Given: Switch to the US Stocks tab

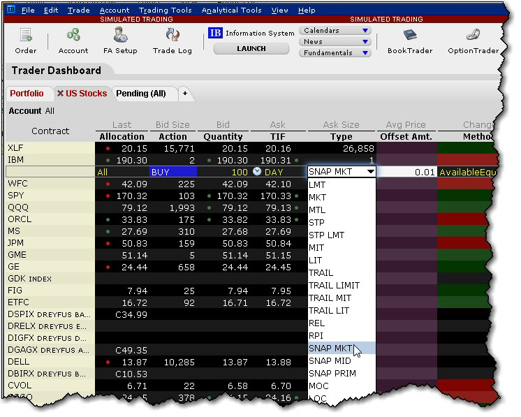Looking at the screenshot, I should point(86,94).
